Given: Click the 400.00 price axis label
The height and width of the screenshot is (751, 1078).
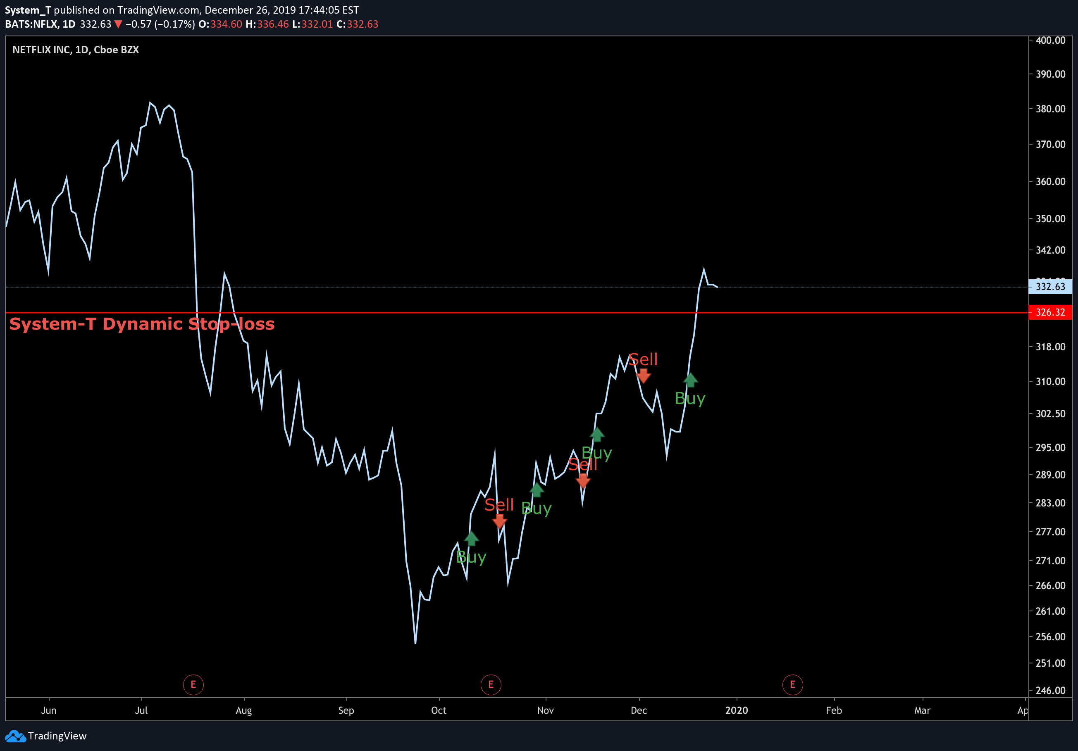Looking at the screenshot, I should (1051, 40).
